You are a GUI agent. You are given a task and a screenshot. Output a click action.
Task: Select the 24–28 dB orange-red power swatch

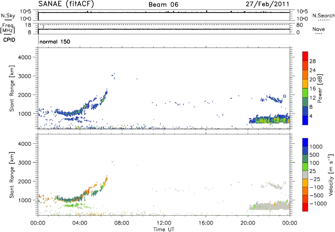(x=305, y=66)
